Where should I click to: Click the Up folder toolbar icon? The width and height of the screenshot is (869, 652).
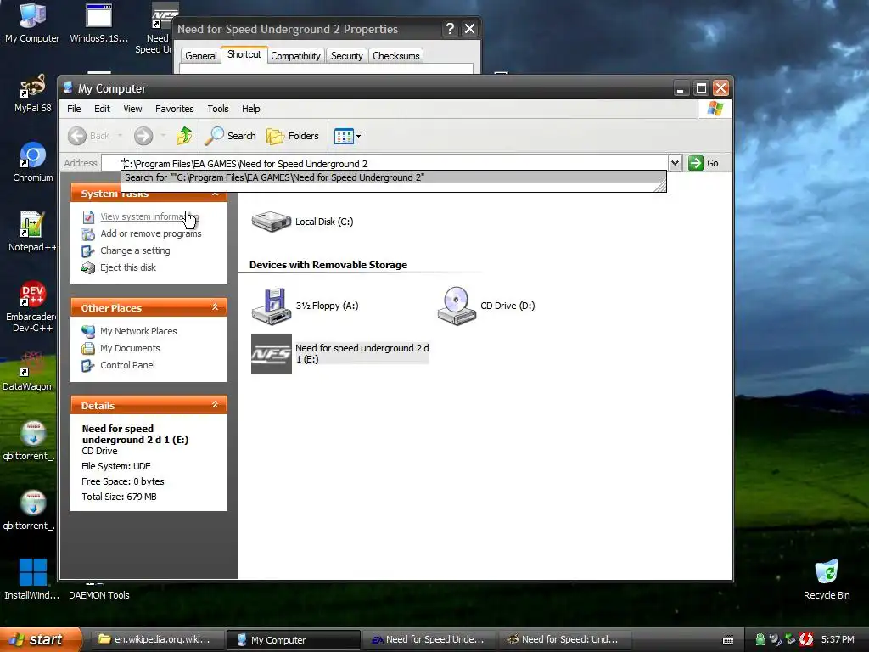(183, 136)
